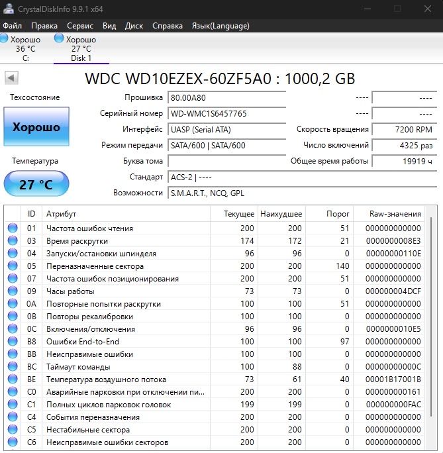This screenshot has width=443, height=453.
Task: Click the Интерфейс field UASP (Serial ATA)
Action: coord(227,129)
